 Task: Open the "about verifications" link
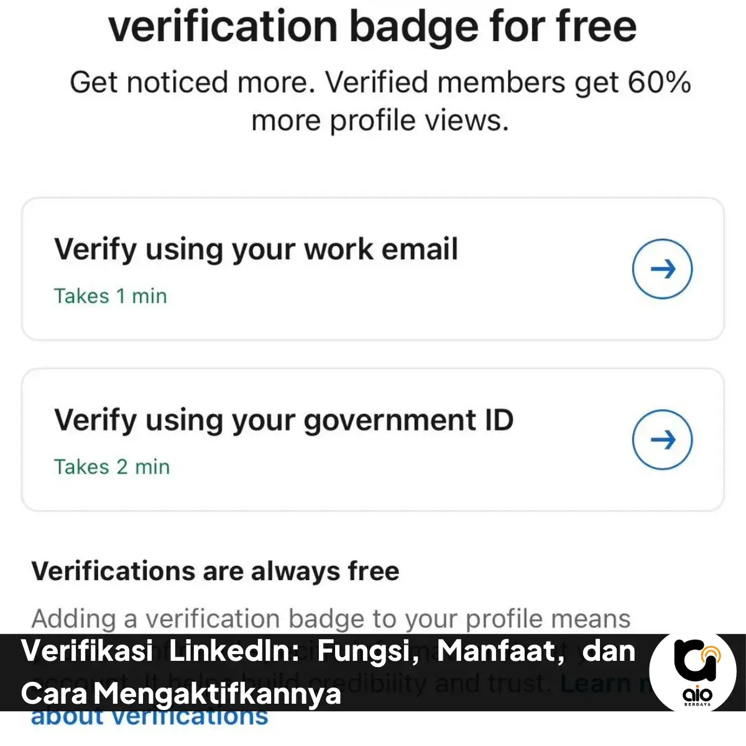point(149,718)
